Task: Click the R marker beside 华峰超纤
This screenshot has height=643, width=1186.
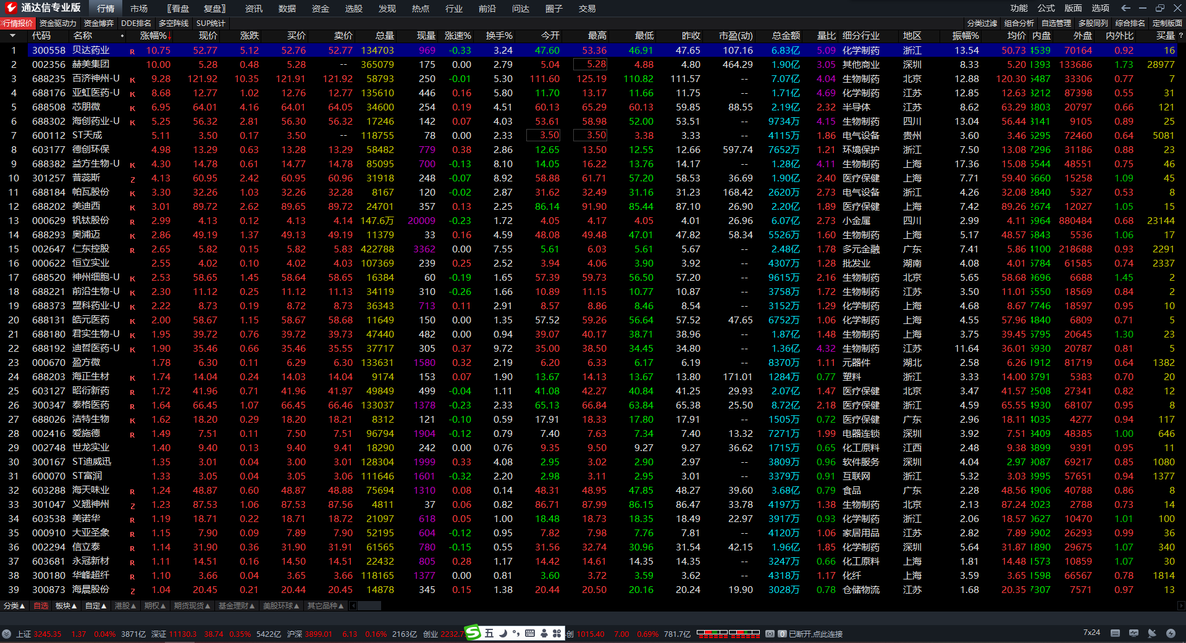Action: pyautogui.click(x=132, y=576)
